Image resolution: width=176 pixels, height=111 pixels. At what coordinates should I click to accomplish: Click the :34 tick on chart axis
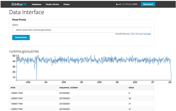46,82
